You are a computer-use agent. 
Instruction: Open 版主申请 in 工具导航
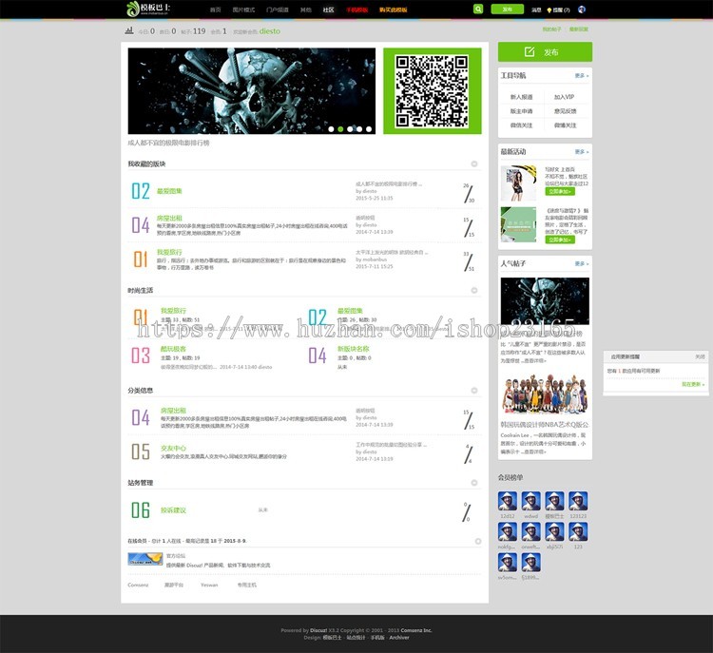point(521,111)
